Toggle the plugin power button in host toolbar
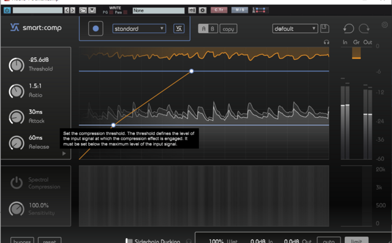 click(x=7, y=10)
